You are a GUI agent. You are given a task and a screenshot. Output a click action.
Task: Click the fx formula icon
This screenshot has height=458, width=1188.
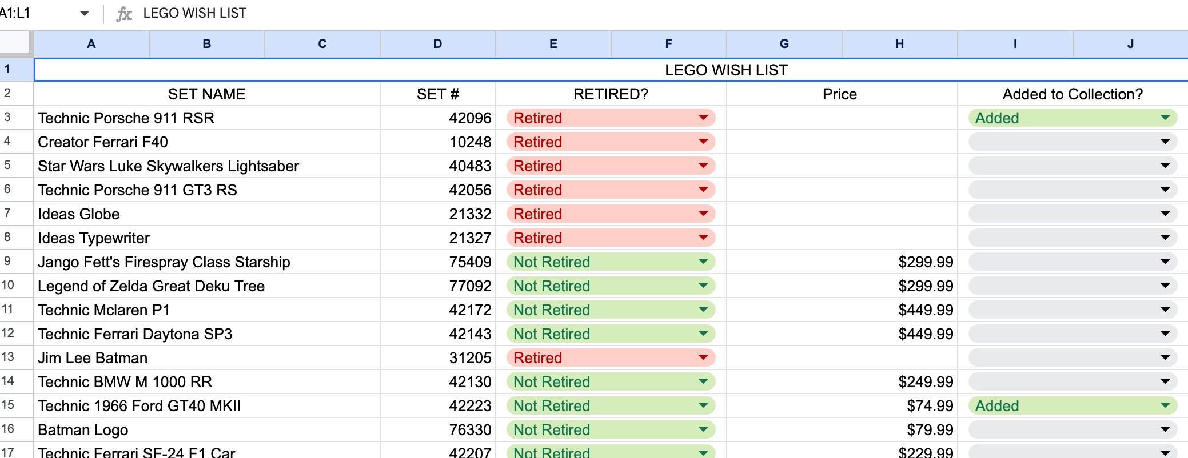(123, 14)
